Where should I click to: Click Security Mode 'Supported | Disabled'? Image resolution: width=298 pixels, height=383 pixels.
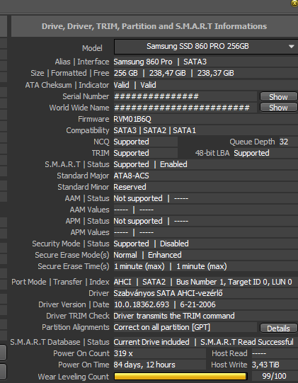[151, 244]
